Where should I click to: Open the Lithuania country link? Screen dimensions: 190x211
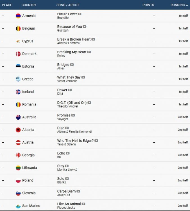click(x=30, y=168)
